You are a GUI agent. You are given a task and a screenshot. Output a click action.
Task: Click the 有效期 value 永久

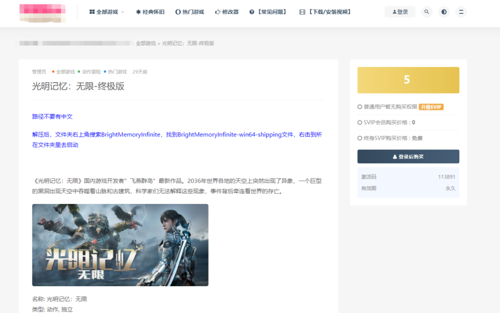(x=450, y=189)
